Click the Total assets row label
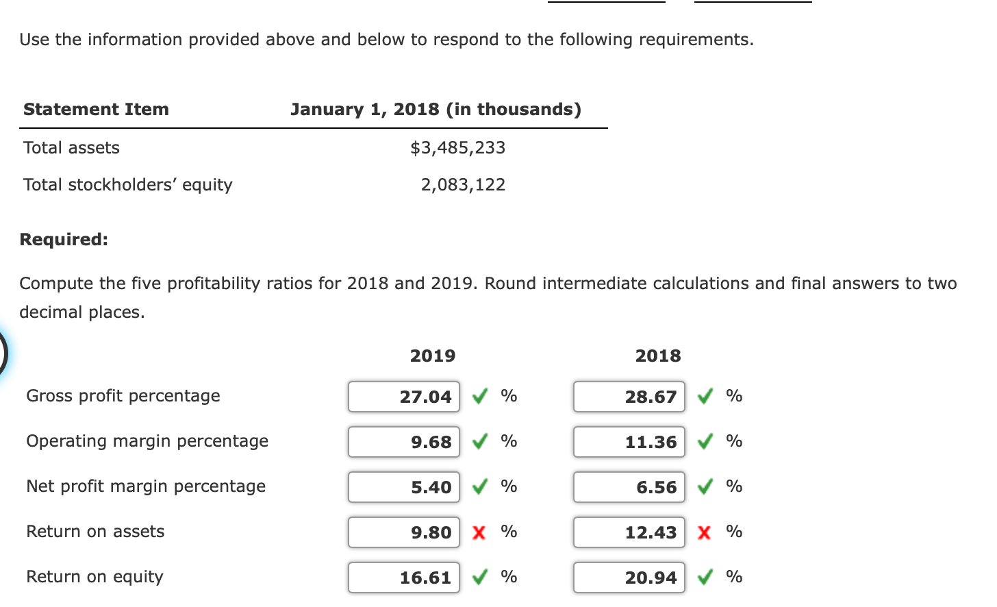997x607 pixels. click(x=71, y=147)
